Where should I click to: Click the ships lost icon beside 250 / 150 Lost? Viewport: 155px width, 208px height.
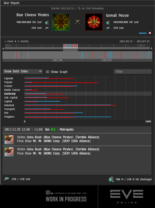click(6, 179)
